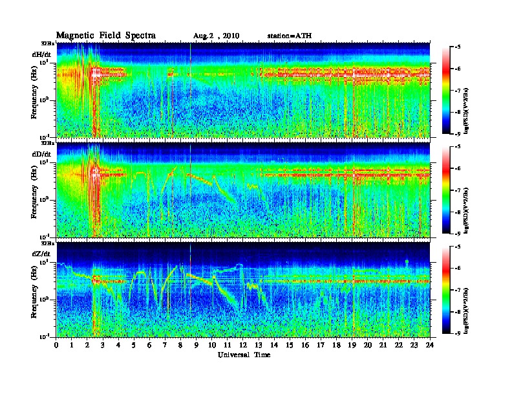
Task: Click hour 11 on the time axis
Action: 228,345
